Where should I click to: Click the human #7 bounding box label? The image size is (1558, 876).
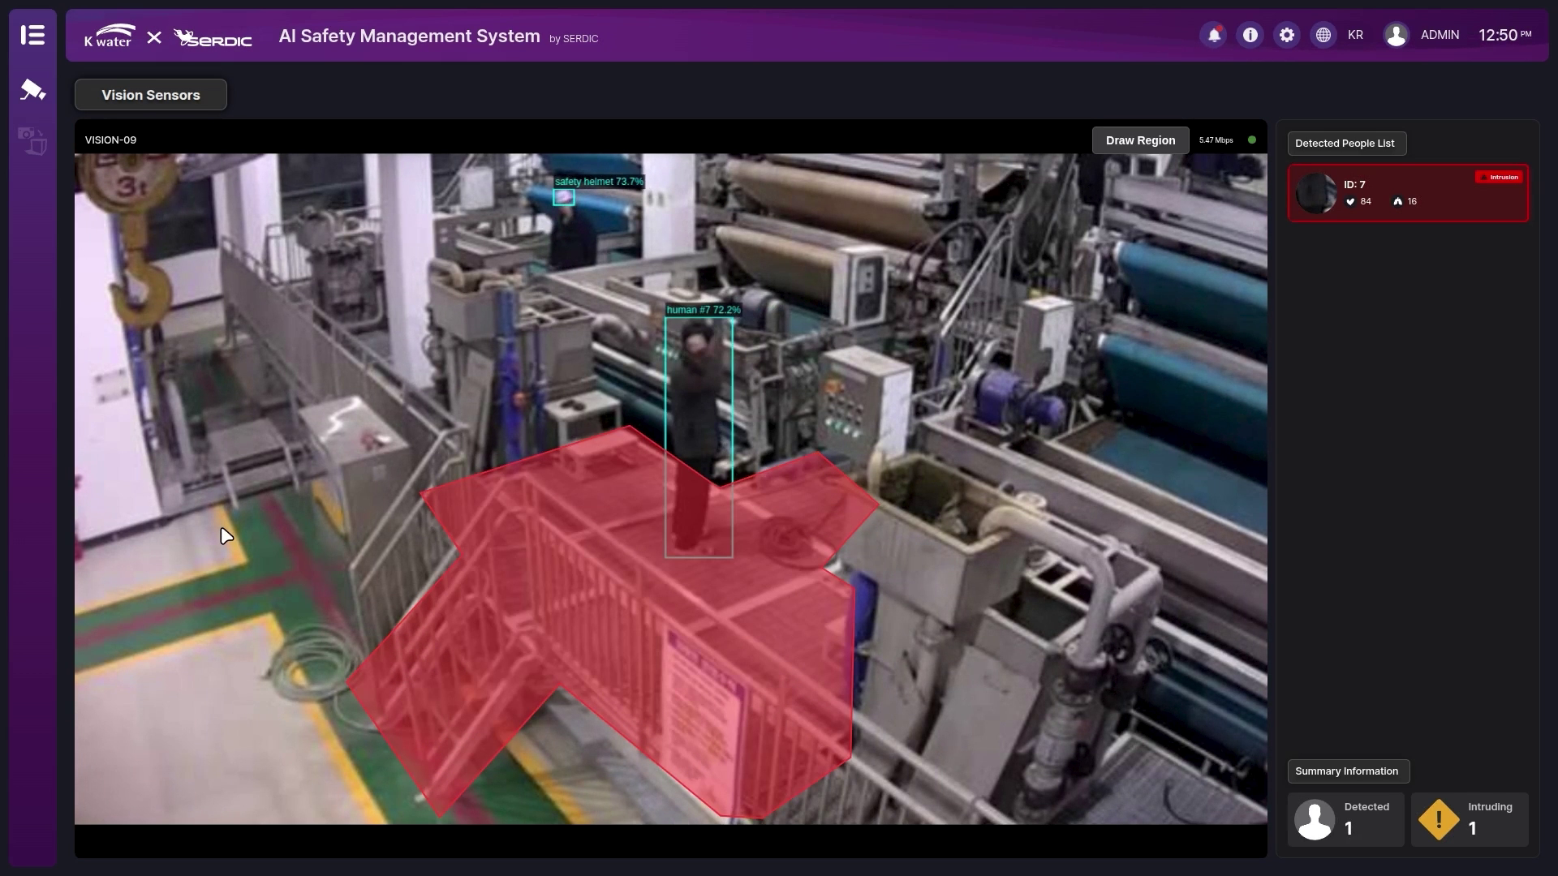(703, 310)
